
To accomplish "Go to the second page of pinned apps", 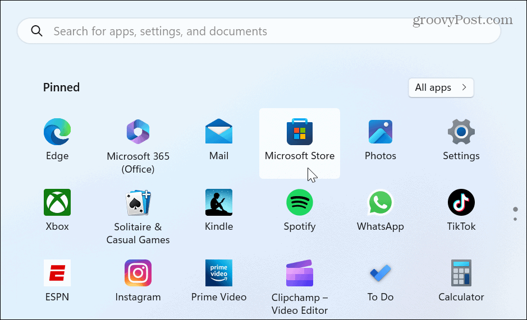I will click(x=515, y=219).
